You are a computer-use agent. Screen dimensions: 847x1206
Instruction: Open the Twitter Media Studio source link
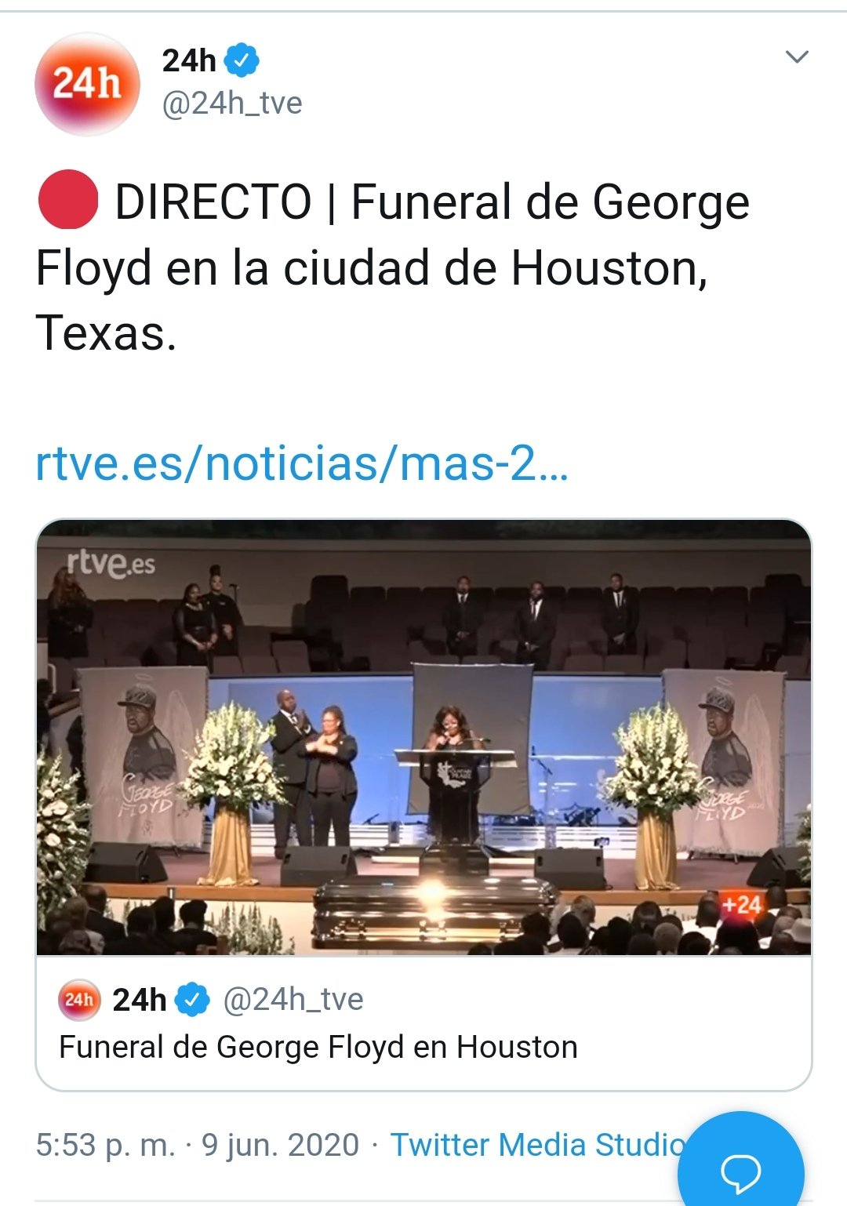point(537,1145)
